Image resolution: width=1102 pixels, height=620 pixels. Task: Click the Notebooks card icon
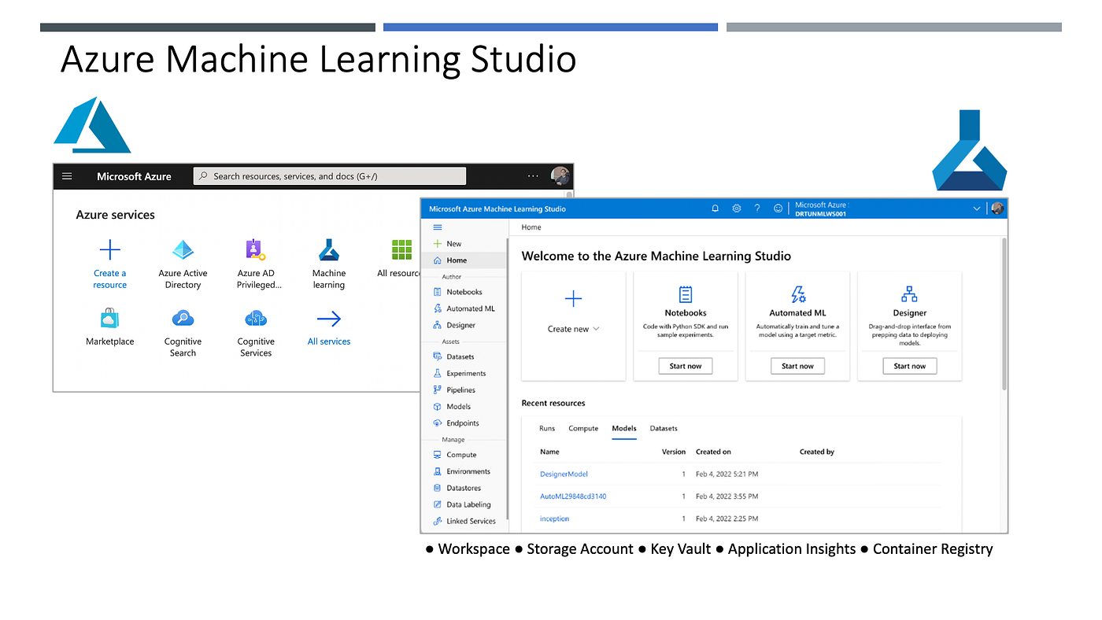pos(686,294)
